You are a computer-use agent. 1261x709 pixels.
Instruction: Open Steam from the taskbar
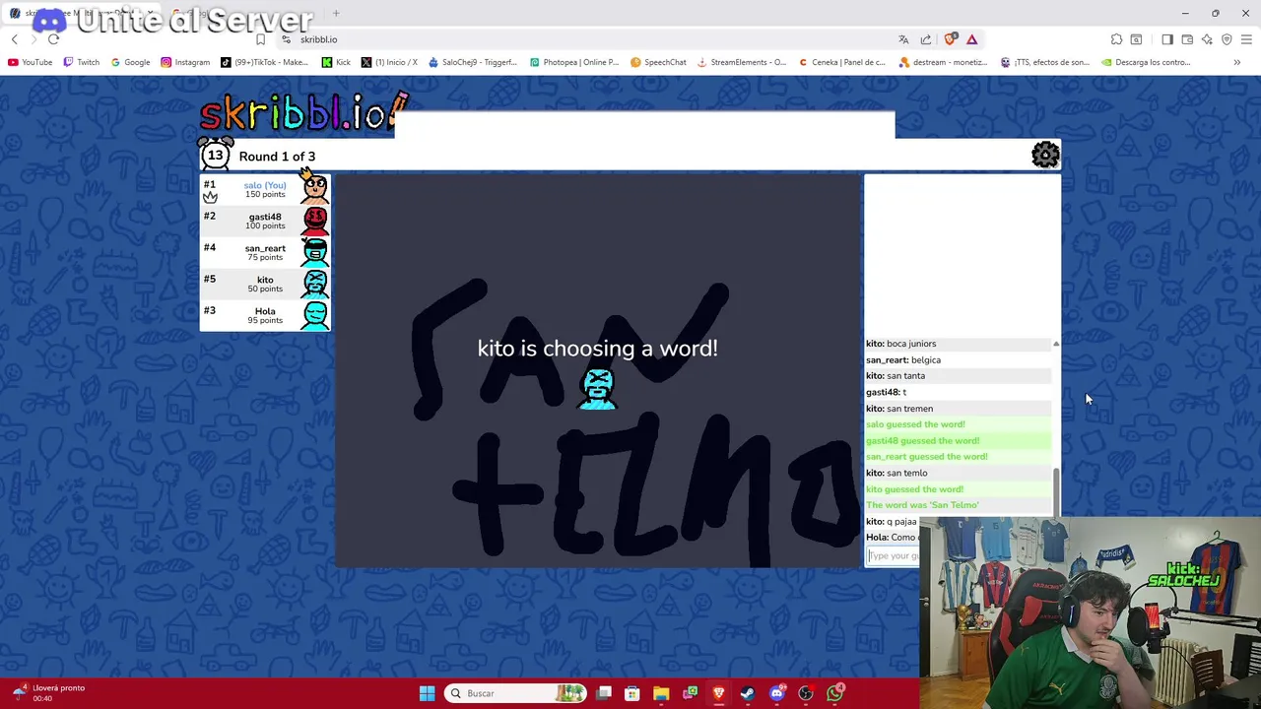pyautogui.click(x=748, y=693)
